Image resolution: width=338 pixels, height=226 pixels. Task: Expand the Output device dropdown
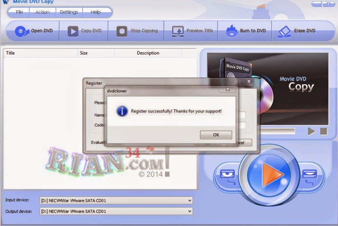(190, 211)
